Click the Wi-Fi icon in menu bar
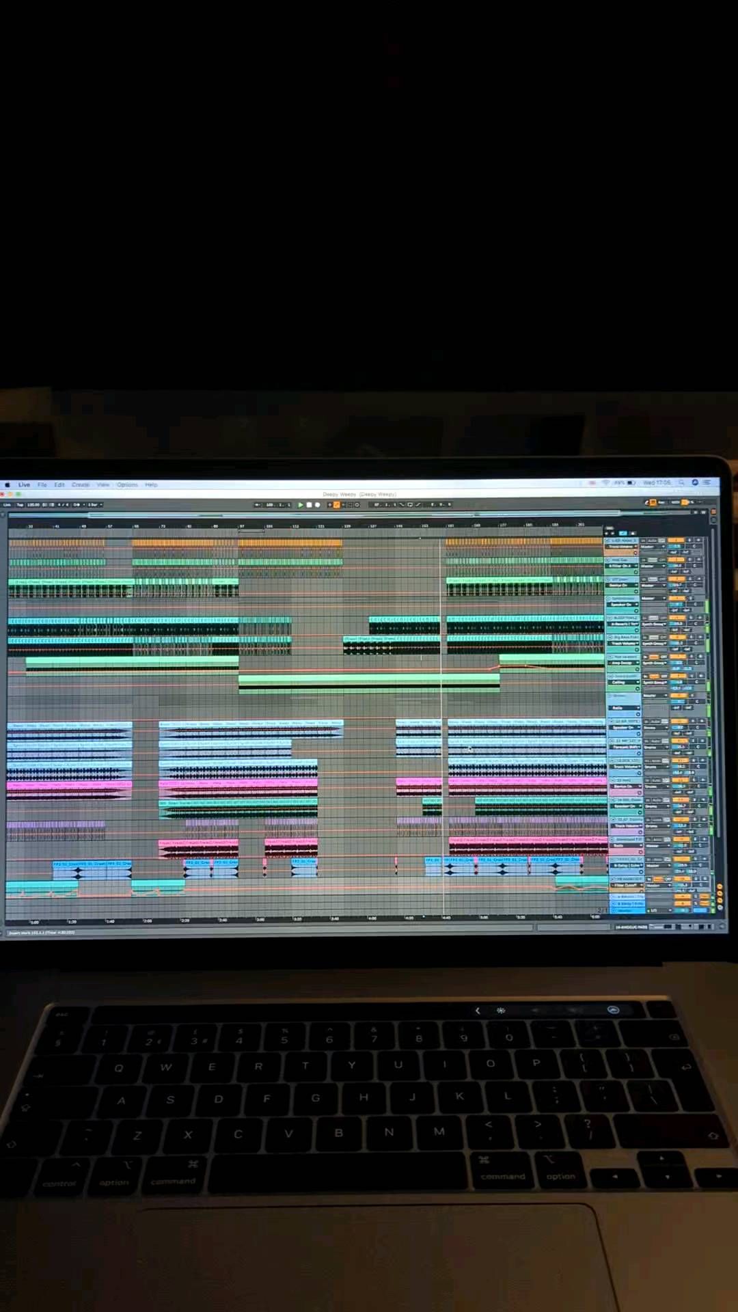 point(605,482)
